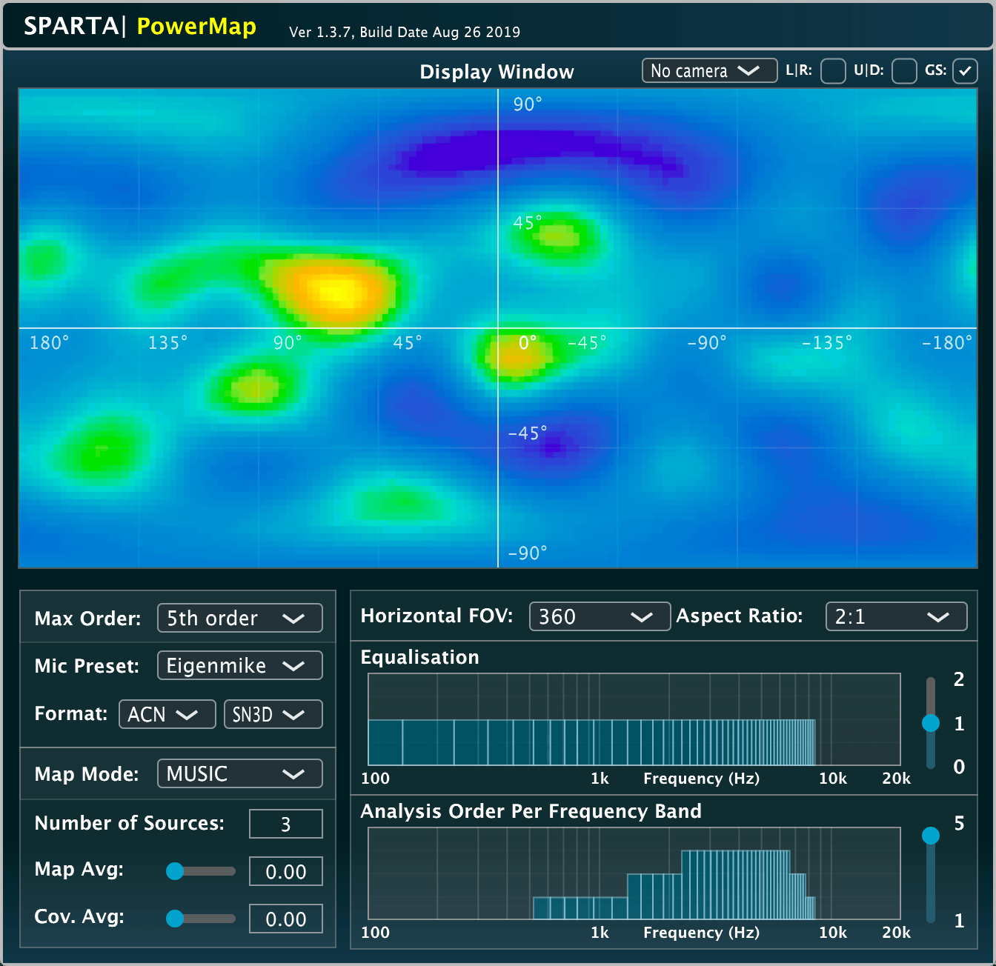This screenshot has width=996, height=966.
Task: Click the Cov. Avg slider knob
Action: 175,919
